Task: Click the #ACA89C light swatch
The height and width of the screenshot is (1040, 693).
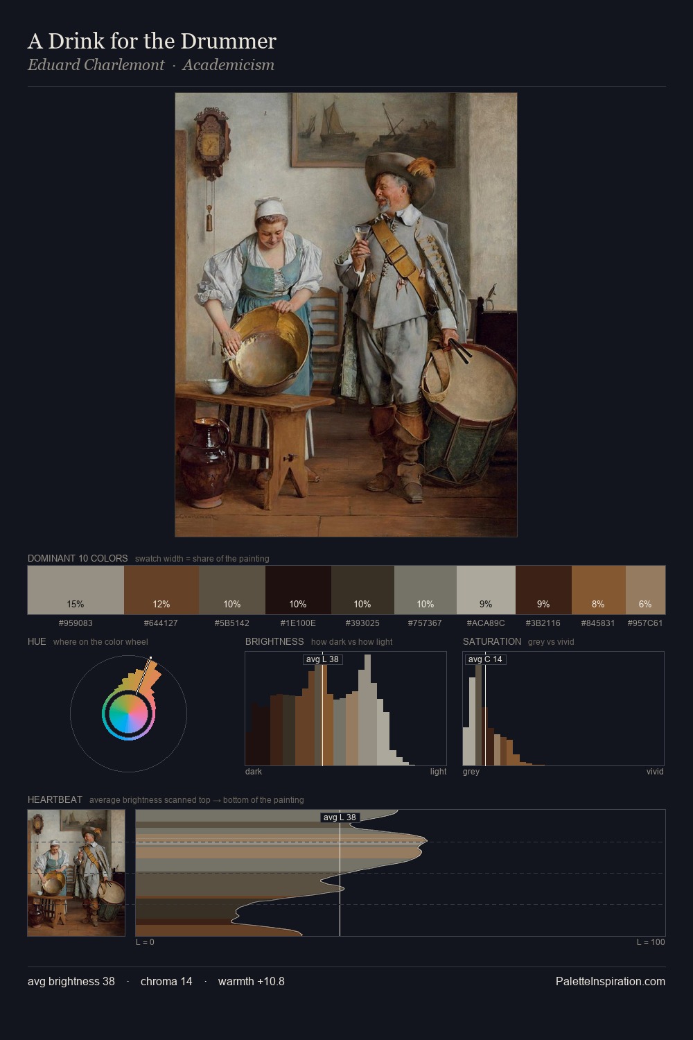Action: (x=486, y=590)
